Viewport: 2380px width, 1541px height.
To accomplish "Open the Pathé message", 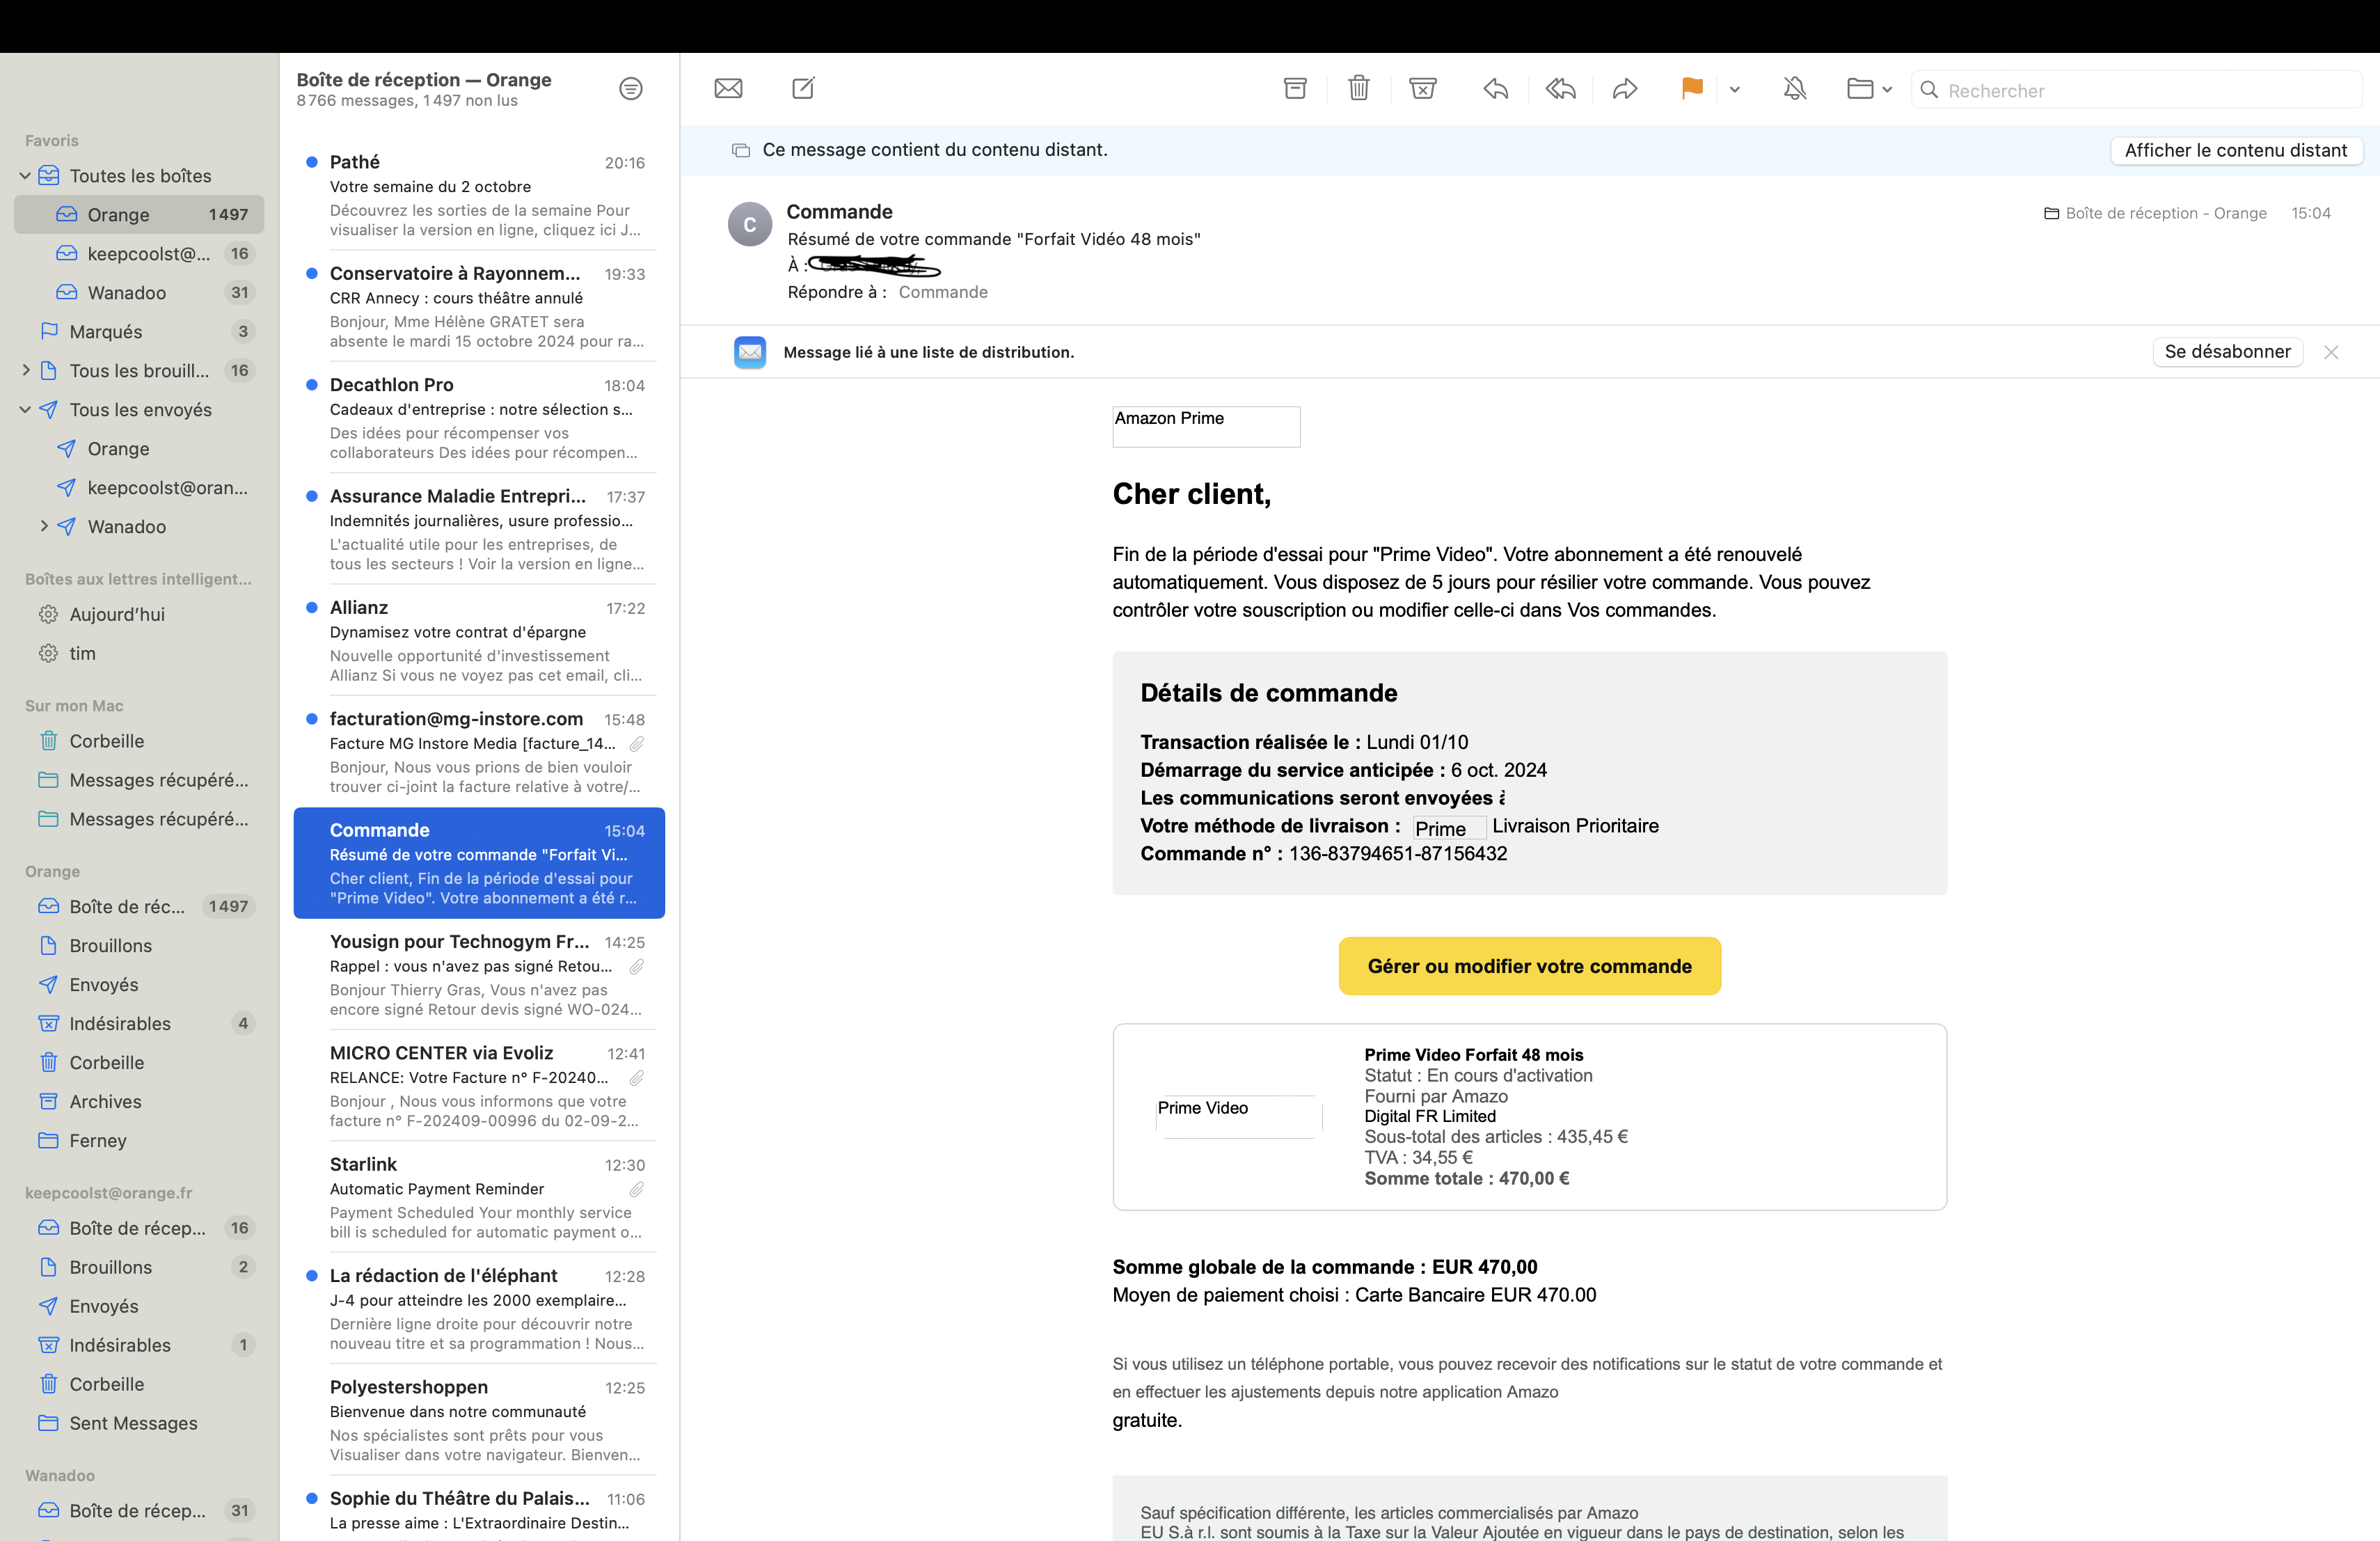I will click(x=479, y=195).
